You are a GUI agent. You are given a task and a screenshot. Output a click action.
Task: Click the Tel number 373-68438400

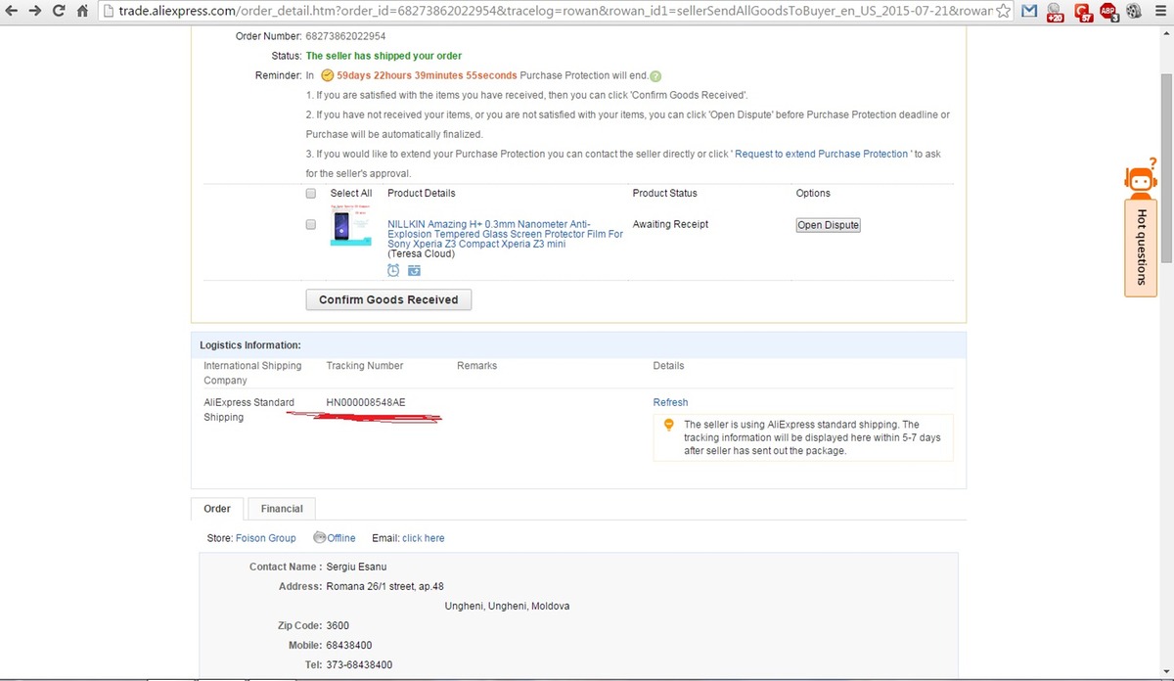tap(360, 664)
